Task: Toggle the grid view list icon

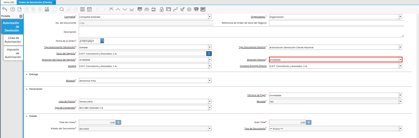Action: point(82,9)
